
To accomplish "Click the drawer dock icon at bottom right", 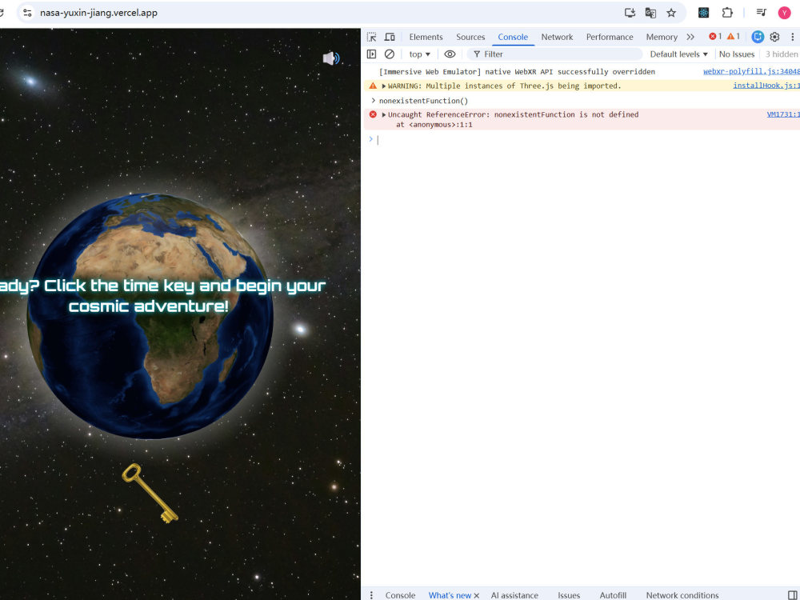I will click(x=792, y=595).
